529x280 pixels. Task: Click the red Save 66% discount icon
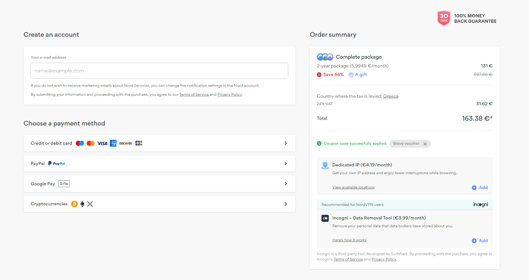pos(319,75)
